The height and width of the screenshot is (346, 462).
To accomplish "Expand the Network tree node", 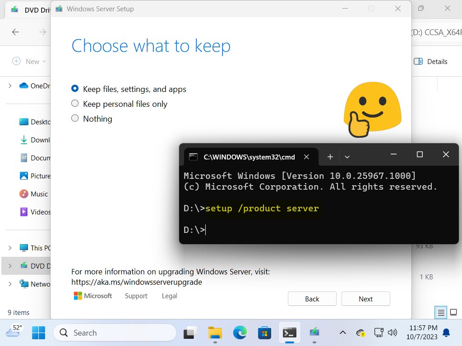I will tap(10, 284).
